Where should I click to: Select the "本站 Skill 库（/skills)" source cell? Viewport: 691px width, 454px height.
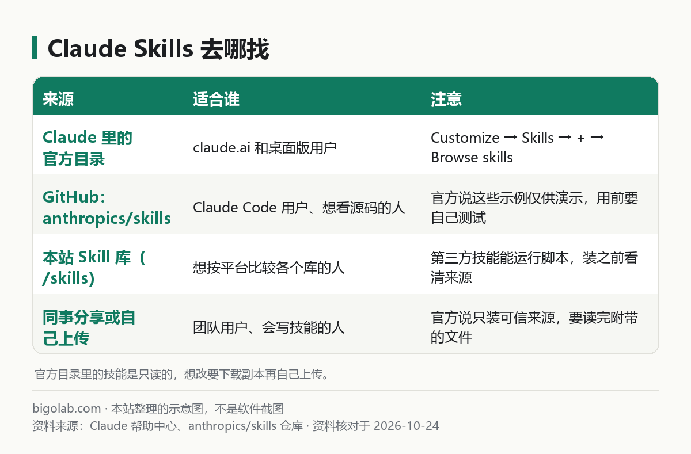[x=95, y=268]
